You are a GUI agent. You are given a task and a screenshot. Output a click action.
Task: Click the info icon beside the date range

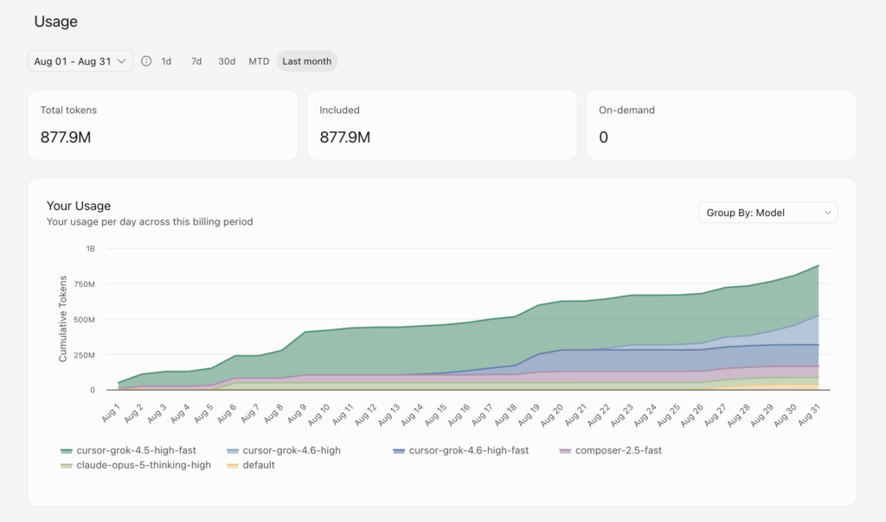point(145,61)
